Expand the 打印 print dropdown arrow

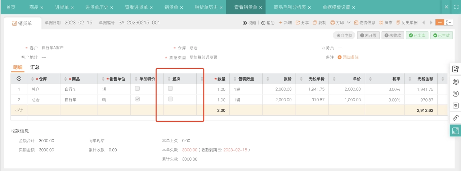349,23
